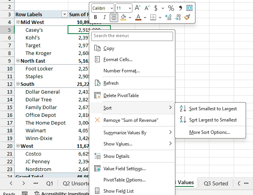Open borders dropdown arrow

coord(160,17)
